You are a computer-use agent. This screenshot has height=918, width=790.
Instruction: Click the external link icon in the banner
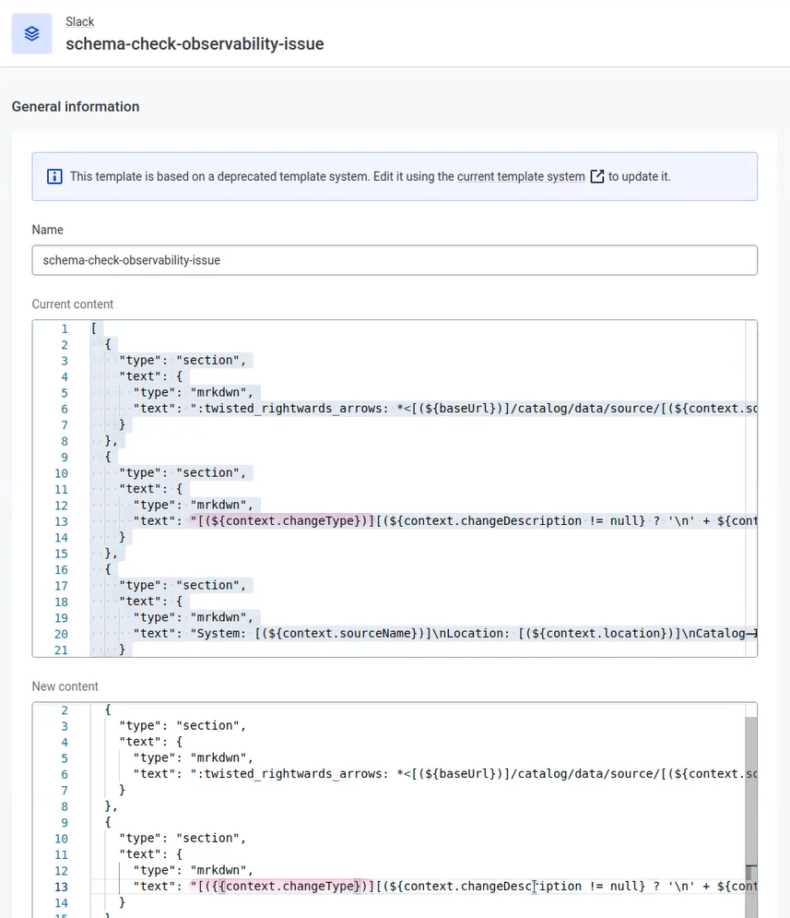pos(596,176)
